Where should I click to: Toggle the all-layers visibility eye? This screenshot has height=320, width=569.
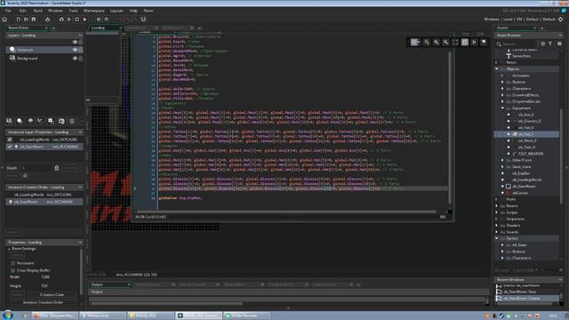(x=75, y=42)
